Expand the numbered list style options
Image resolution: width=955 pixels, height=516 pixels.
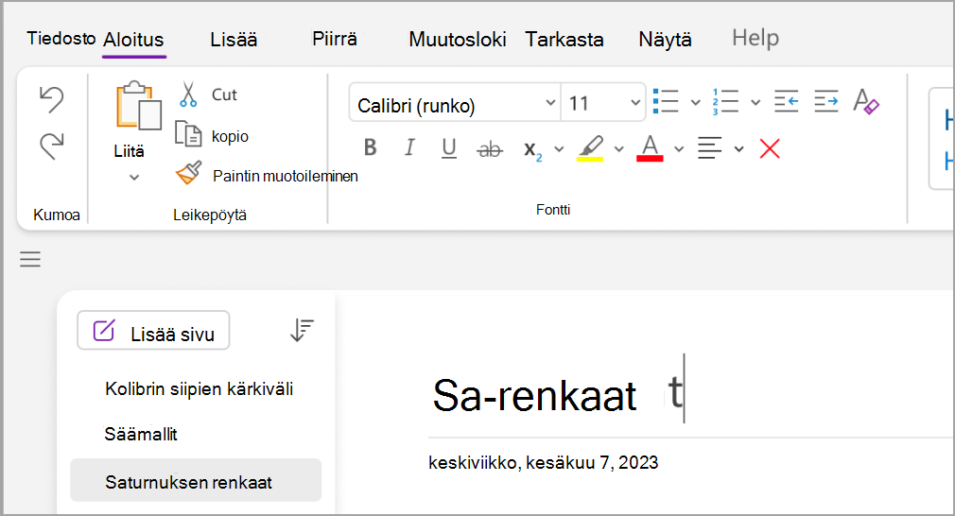pyautogui.click(x=755, y=102)
